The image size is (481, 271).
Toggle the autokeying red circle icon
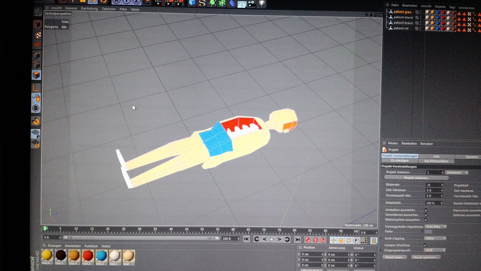tap(315, 240)
